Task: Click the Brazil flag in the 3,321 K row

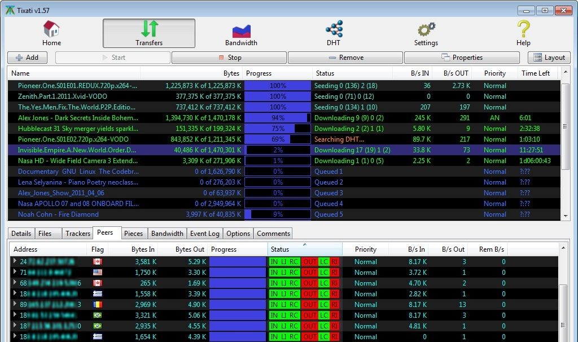Action: coord(97,315)
